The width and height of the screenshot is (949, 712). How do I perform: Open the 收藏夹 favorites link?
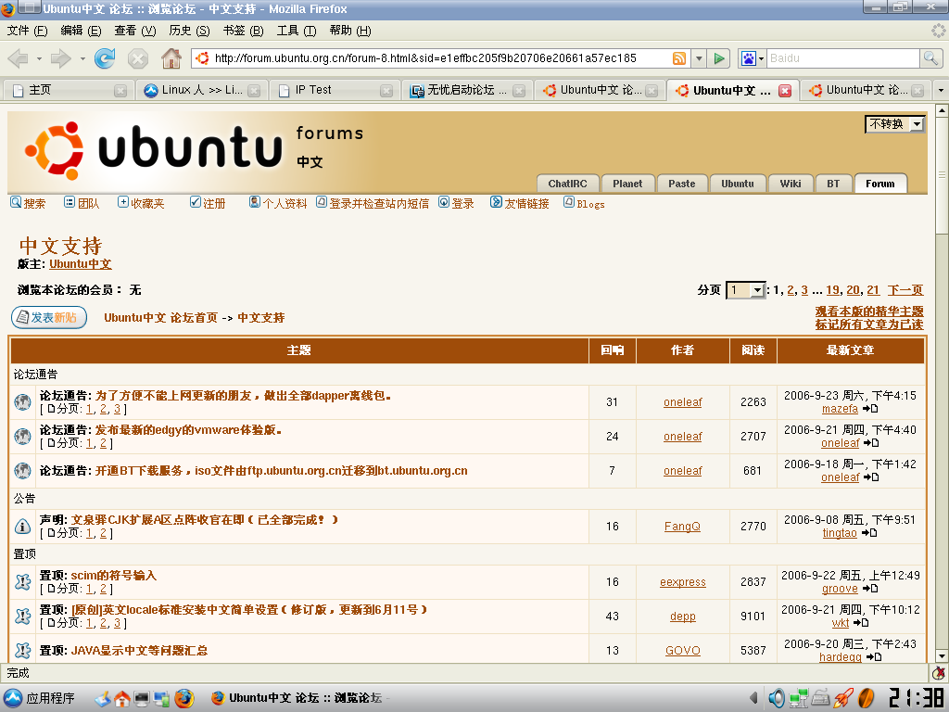point(141,203)
